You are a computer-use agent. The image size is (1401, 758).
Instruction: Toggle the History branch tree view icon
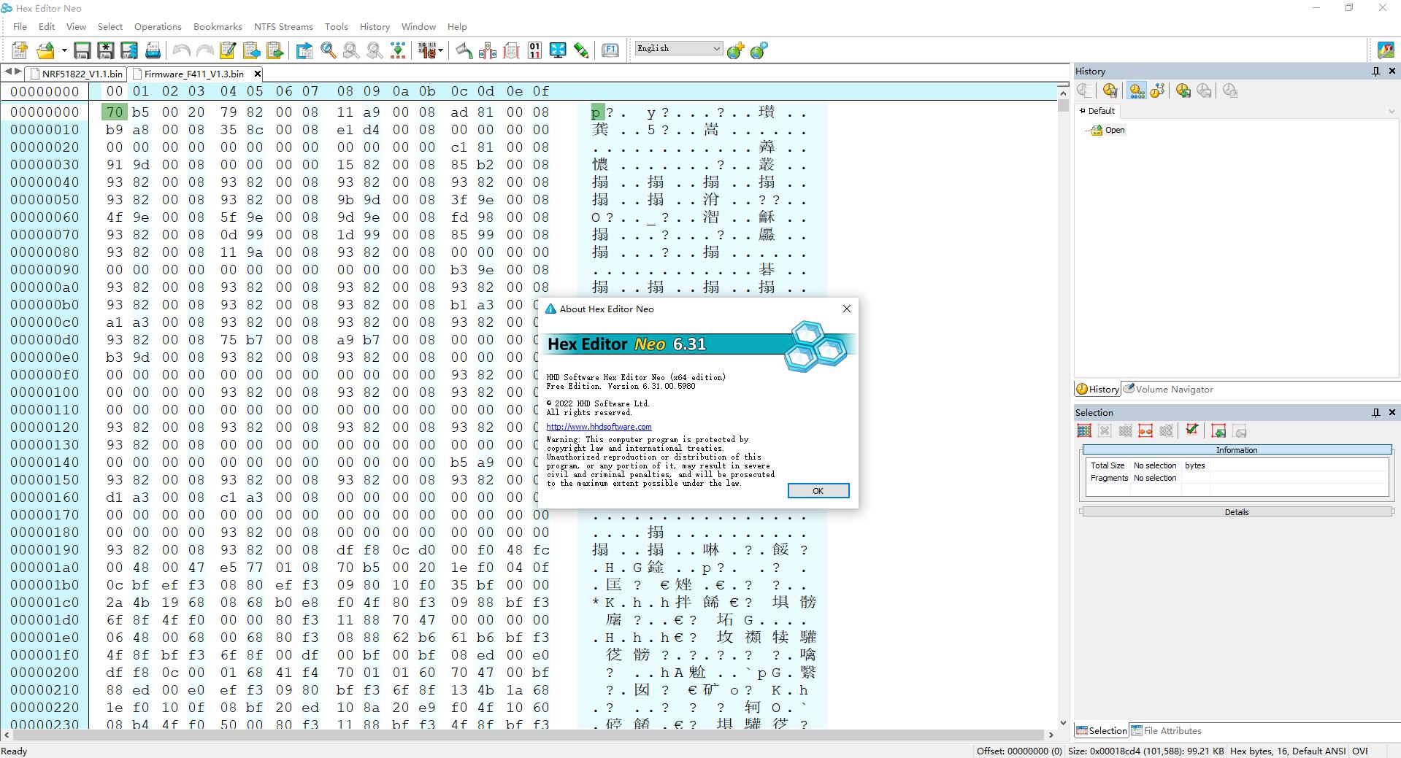tap(1157, 90)
